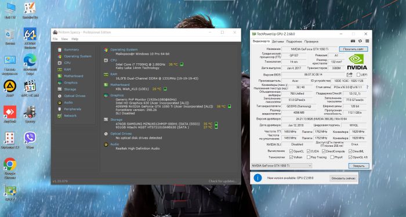This screenshot has width=406, height=217.
Task: Click the Обновить сейчас button
Action: (343, 178)
